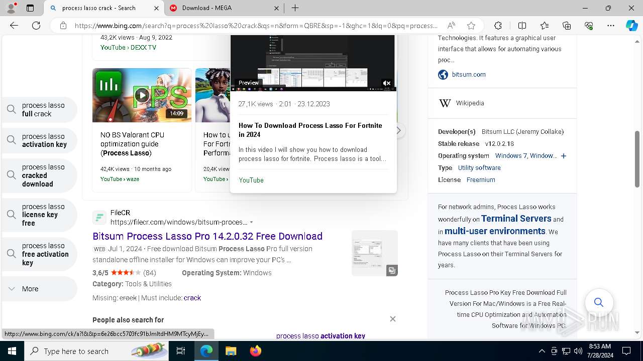The width and height of the screenshot is (643, 361).
Task: Open the Collections icon
Action: click(567, 26)
